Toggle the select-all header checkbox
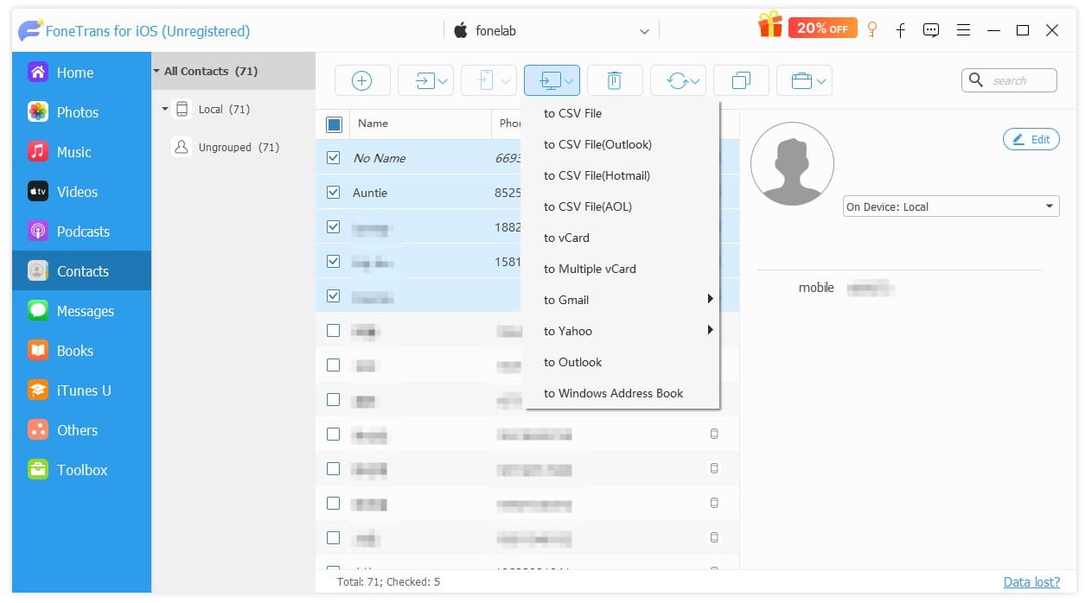 click(334, 124)
